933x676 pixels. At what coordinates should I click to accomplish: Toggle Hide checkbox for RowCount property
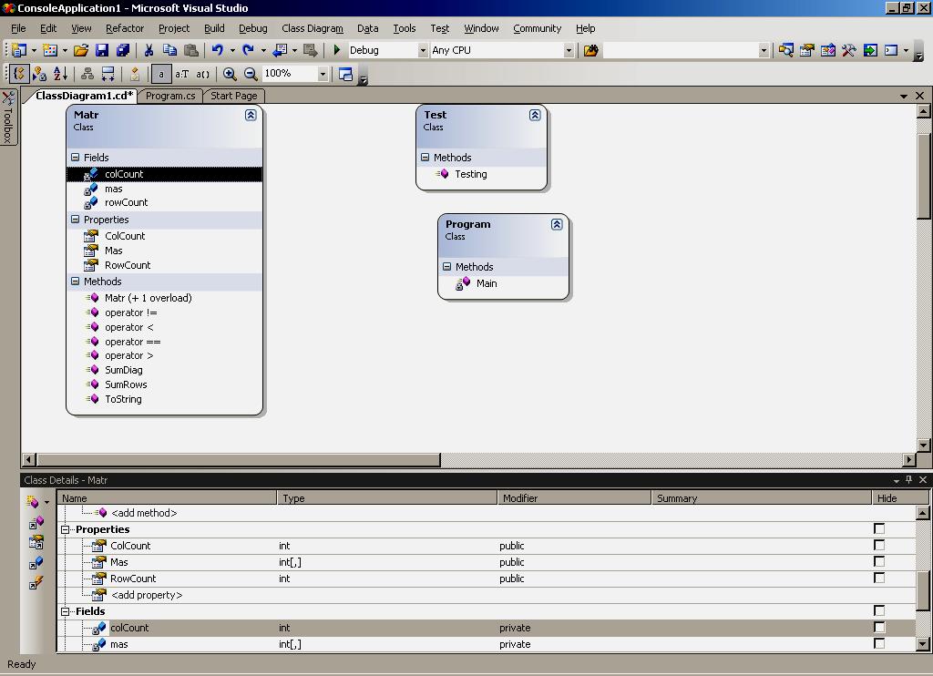pyautogui.click(x=879, y=578)
